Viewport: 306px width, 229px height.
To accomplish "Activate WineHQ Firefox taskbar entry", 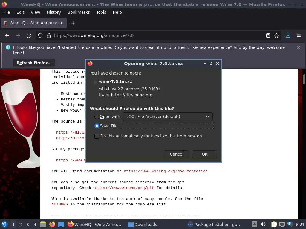I will [x=94, y=225].
